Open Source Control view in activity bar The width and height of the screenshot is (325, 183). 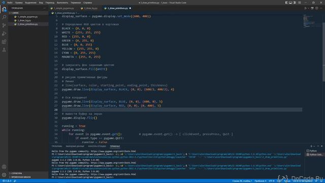(x=4, y=25)
